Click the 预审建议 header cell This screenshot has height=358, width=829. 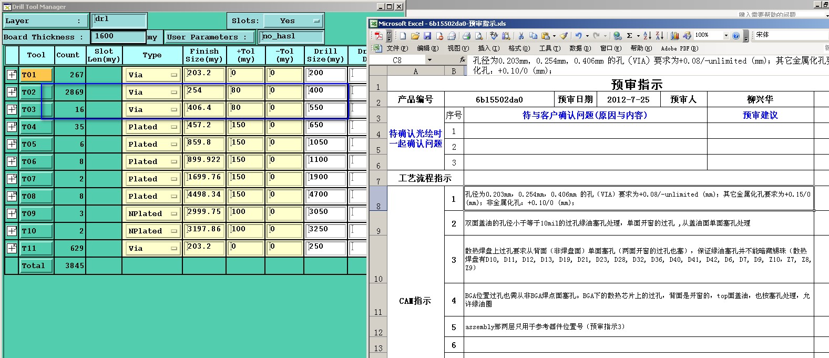click(x=760, y=115)
